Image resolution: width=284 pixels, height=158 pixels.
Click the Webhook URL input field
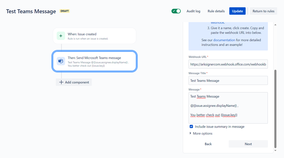pos(228,64)
